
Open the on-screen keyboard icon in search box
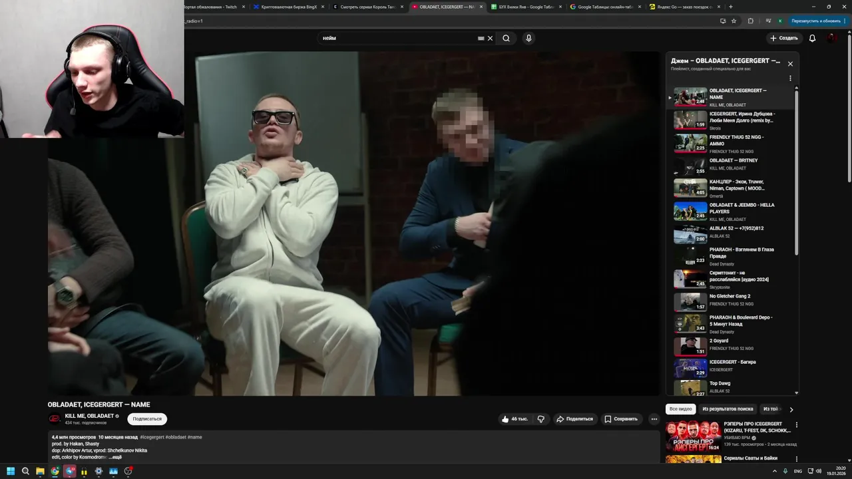[x=481, y=38]
